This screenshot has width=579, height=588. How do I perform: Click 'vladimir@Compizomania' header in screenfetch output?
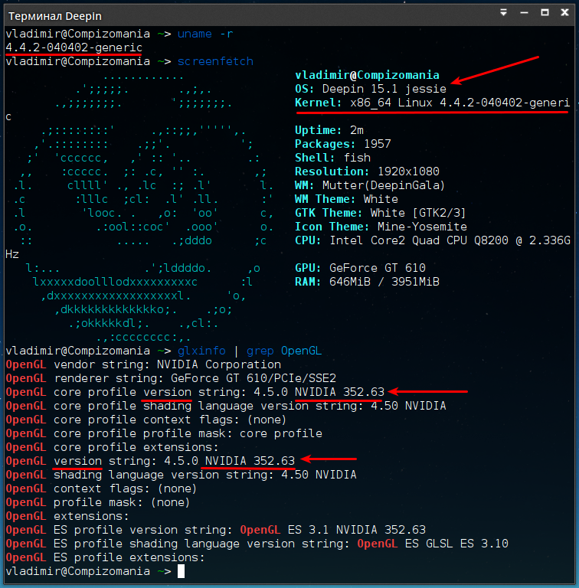(367, 75)
